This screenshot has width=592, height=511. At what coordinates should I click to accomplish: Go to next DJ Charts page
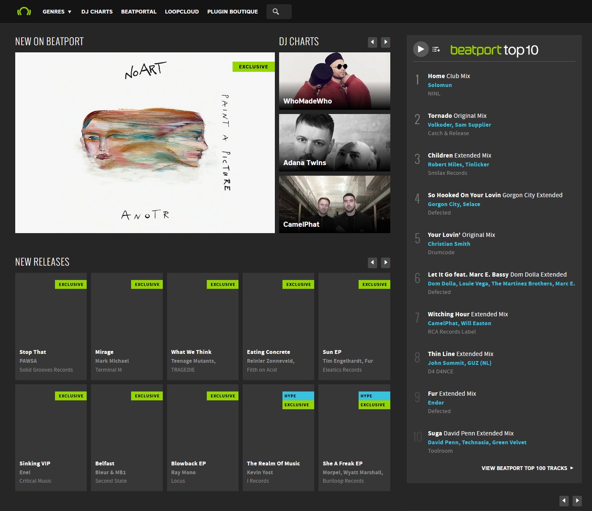point(386,42)
